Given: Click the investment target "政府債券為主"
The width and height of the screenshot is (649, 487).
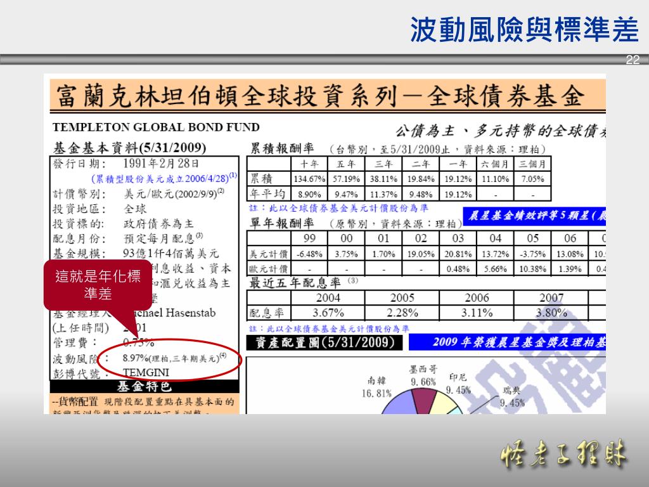Looking at the screenshot, I should click(x=158, y=224).
